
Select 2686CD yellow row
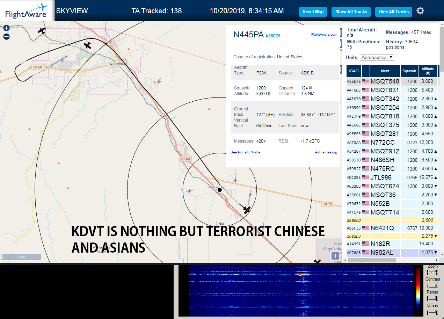click(x=393, y=220)
